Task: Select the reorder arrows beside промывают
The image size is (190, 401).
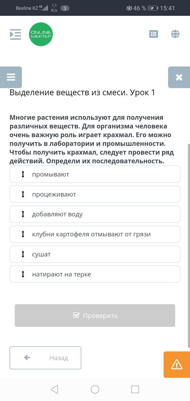Action: pyautogui.click(x=23, y=174)
